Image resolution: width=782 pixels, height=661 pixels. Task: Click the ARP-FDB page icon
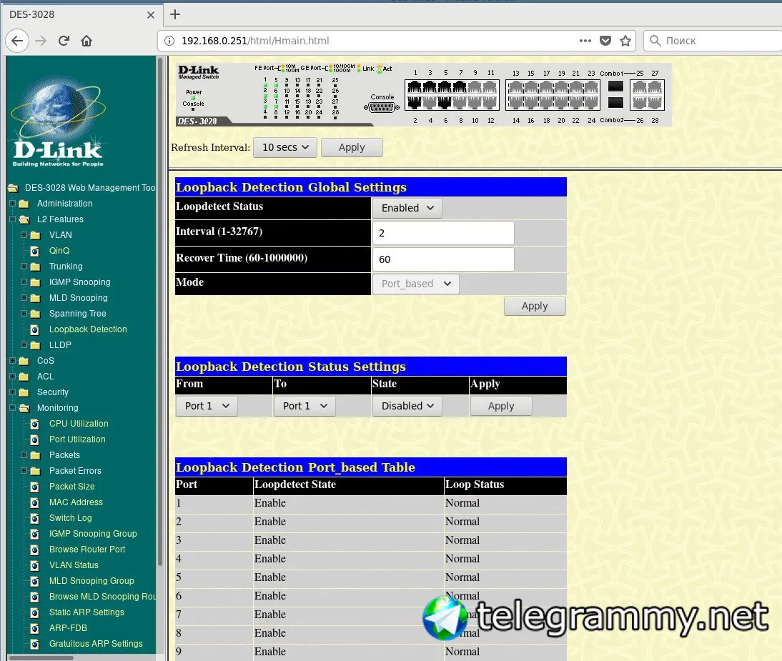click(x=35, y=628)
